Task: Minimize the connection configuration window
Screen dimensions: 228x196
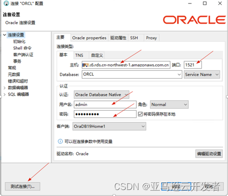Action: coord(190,4)
